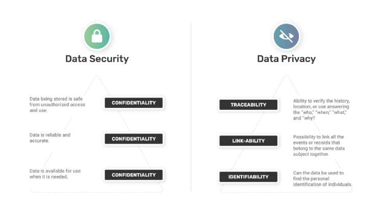Click the dashed triangle peak under Data Privacy
Image resolution: width=382 pixels, height=215 pixels.
point(286,76)
